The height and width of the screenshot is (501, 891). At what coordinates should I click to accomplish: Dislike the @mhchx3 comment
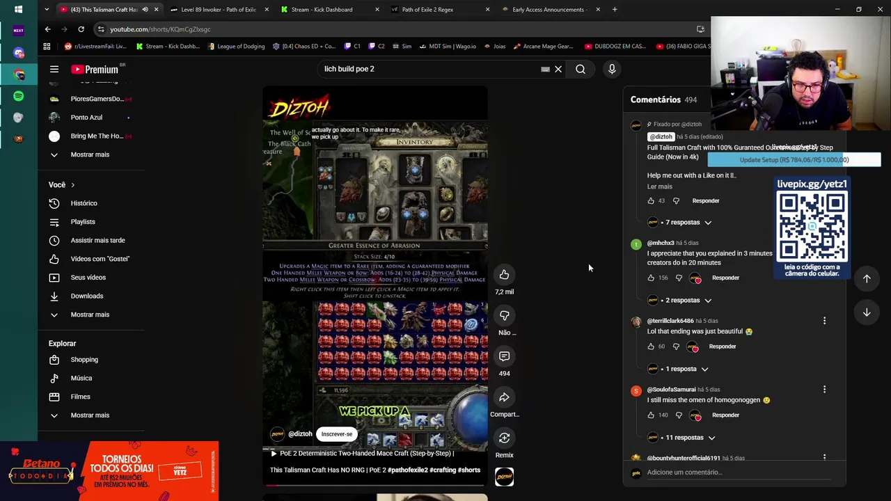[x=679, y=278]
